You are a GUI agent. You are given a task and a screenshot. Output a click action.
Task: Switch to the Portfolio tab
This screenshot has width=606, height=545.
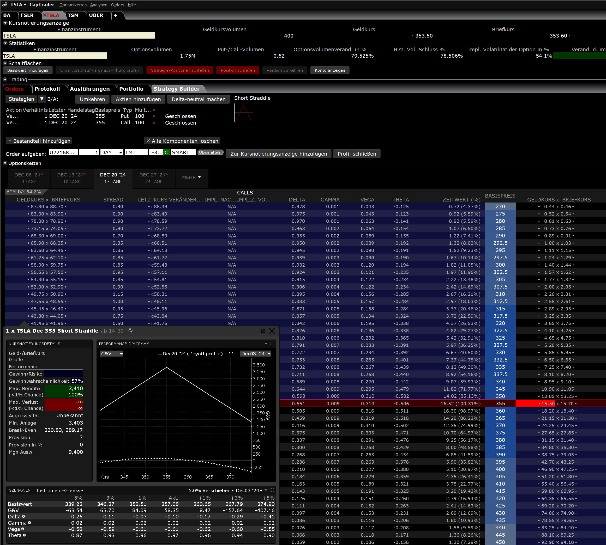point(131,89)
